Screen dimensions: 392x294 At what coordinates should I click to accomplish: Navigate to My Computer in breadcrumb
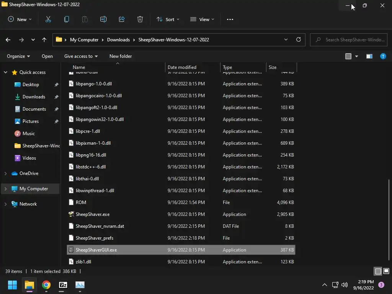pos(84,40)
